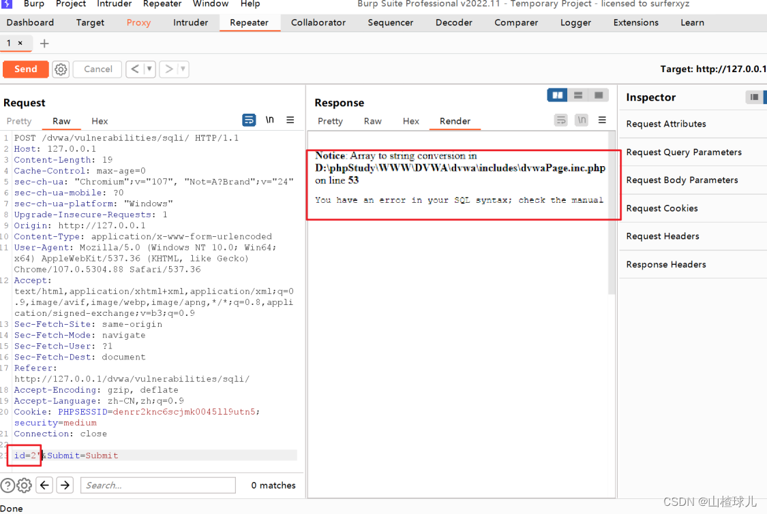Select Repeater tab 1
This screenshot has height=514, width=767.
(9, 43)
